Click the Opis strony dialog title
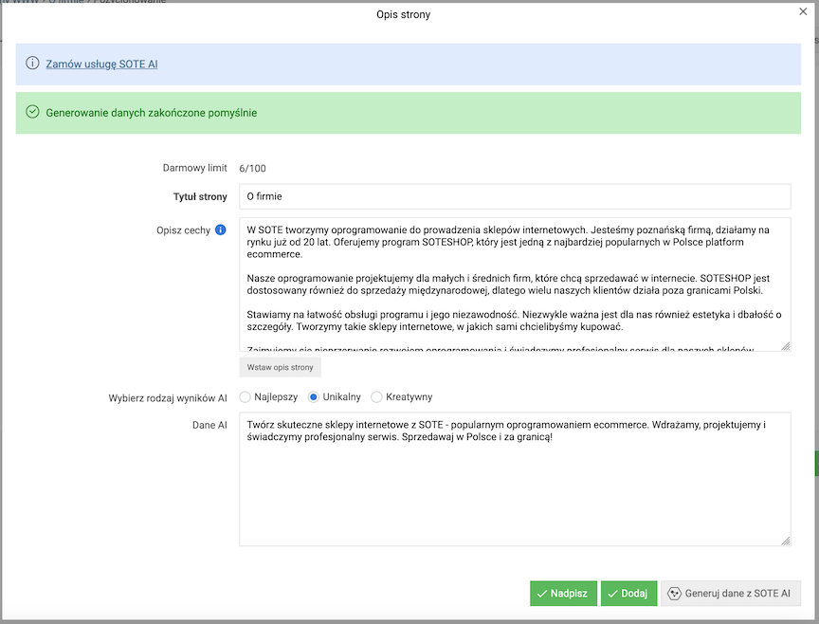 [x=403, y=14]
